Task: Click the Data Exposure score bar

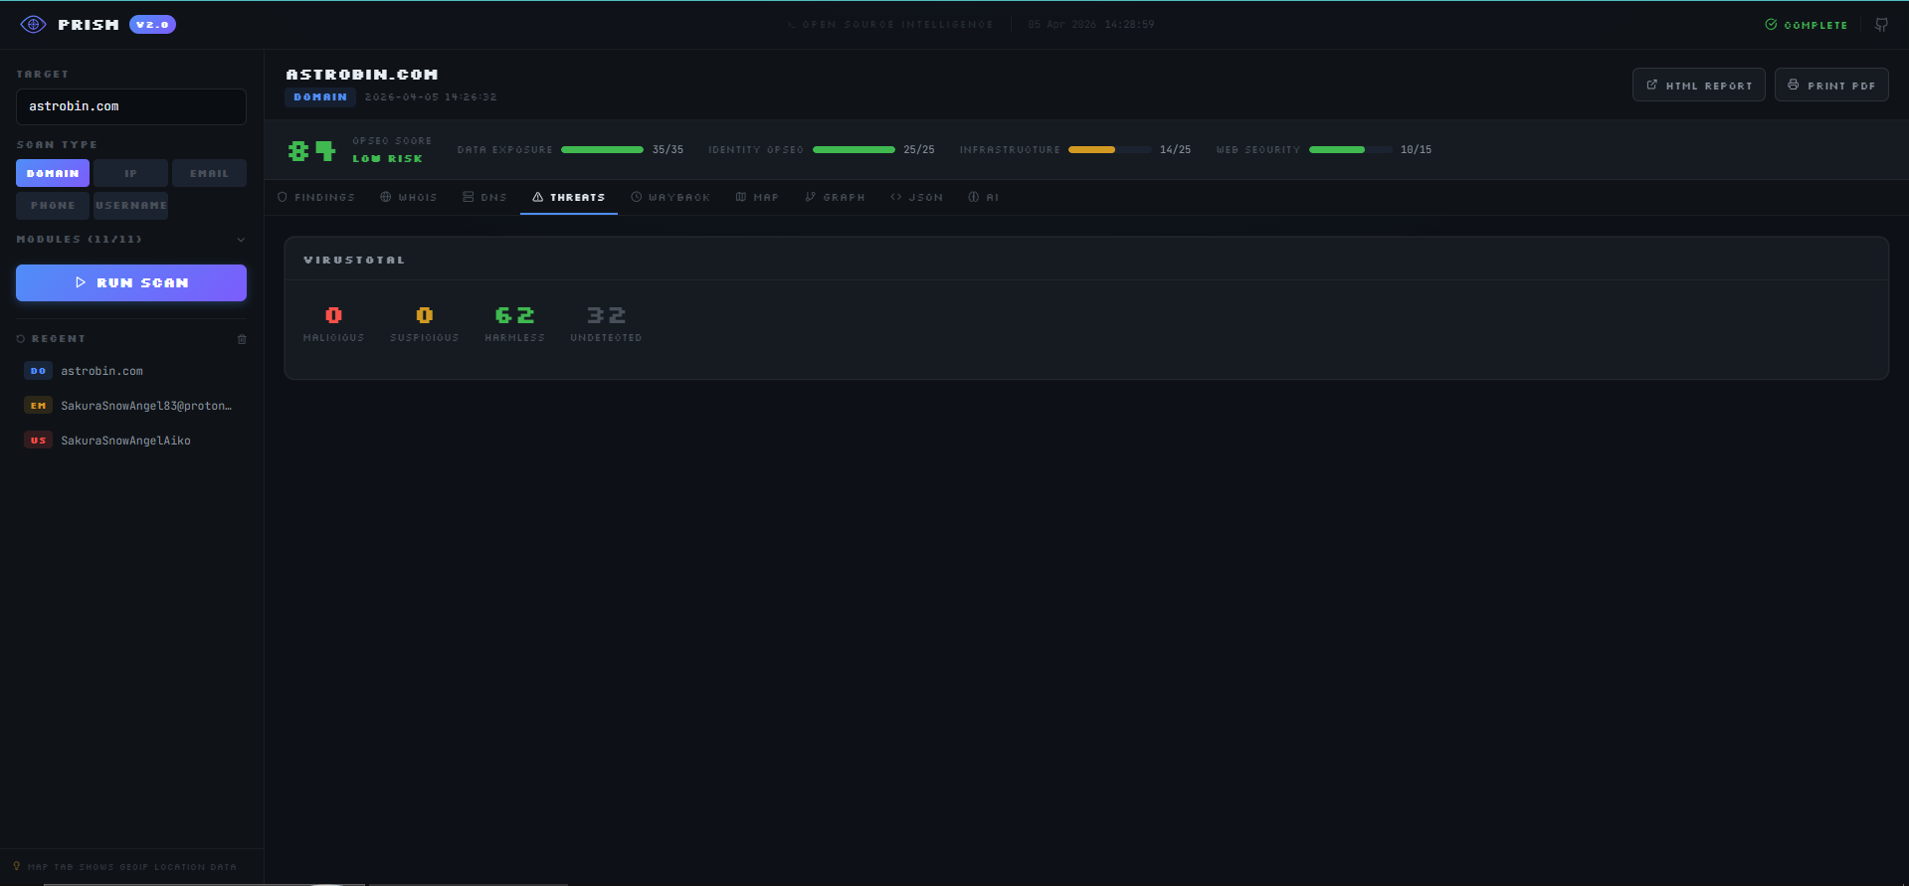Action: (602, 150)
